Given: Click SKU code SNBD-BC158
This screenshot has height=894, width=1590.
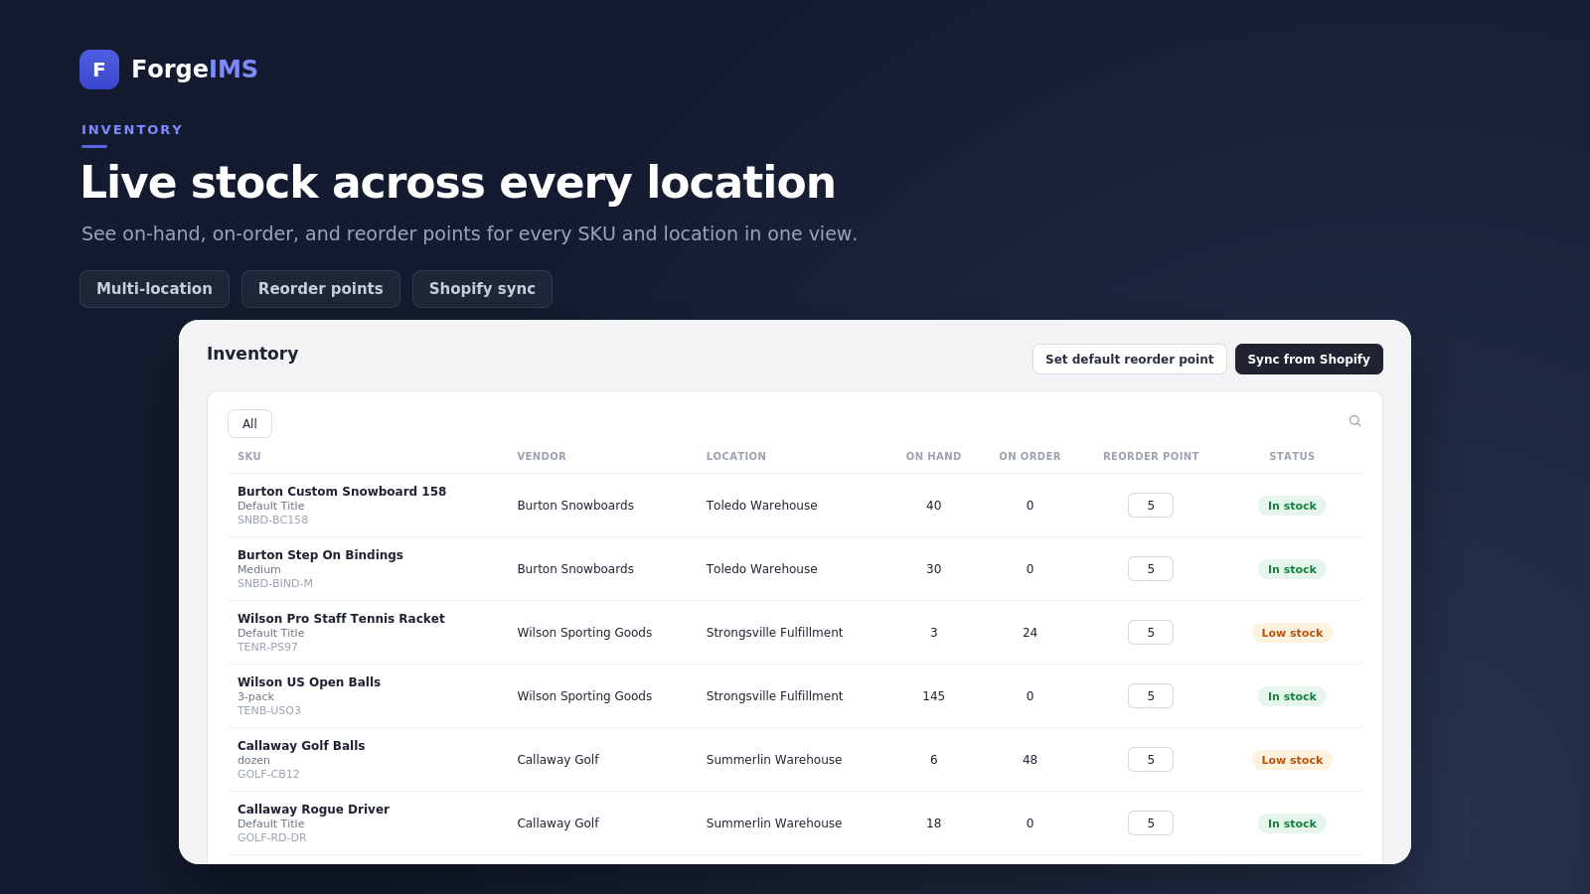Looking at the screenshot, I should [x=272, y=521].
